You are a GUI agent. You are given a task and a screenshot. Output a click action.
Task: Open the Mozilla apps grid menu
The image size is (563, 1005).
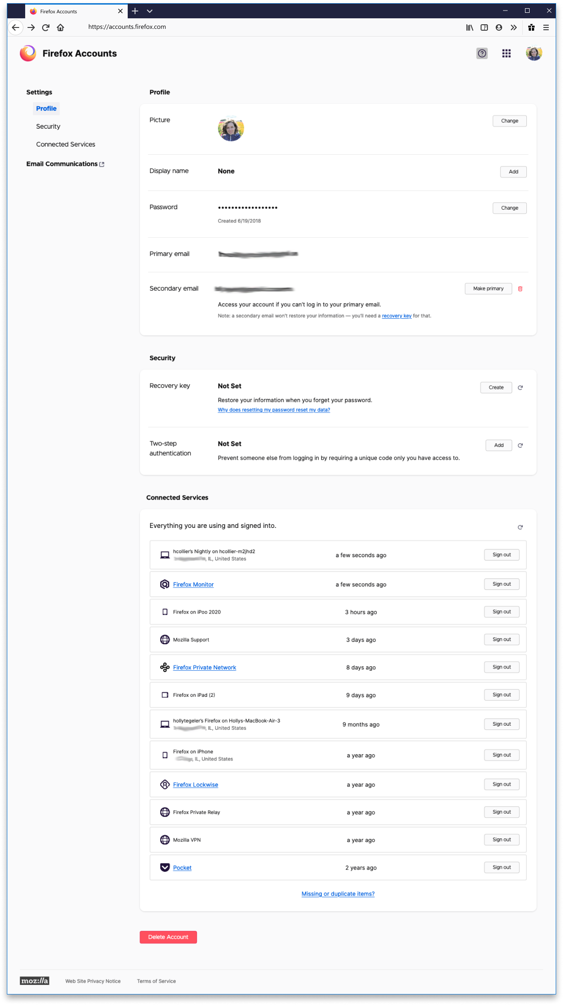506,54
